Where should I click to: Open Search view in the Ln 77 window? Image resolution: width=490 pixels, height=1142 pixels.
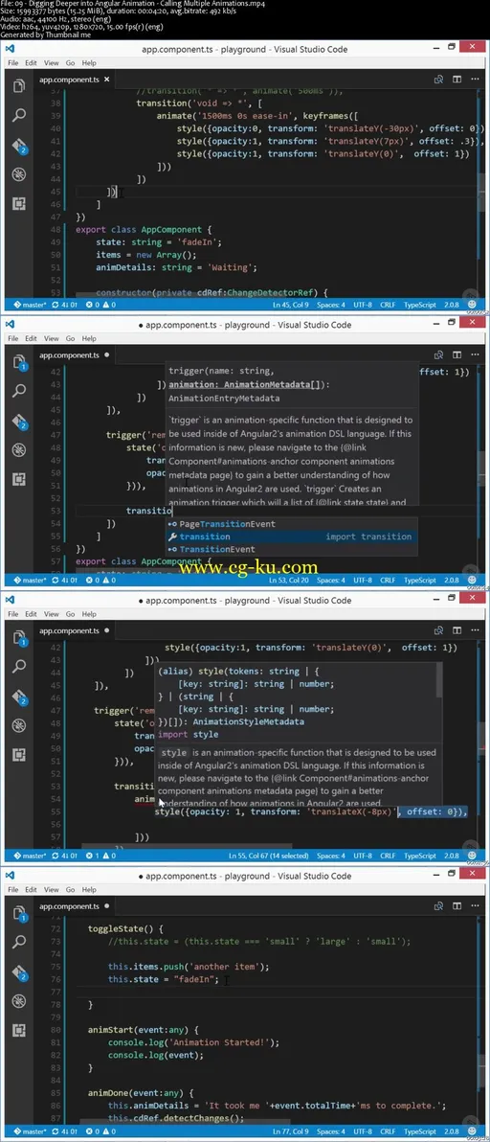19,943
